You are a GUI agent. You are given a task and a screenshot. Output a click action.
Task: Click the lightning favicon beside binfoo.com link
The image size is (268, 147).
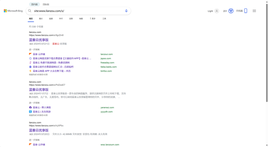[x=30, y=71]
